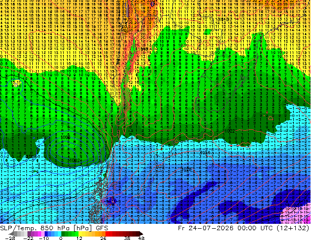This screenshot has height=240, width=311.
Task: Click the darkest brown arrow at legend end
Action: pyautogui.click(x=141, y=234)
